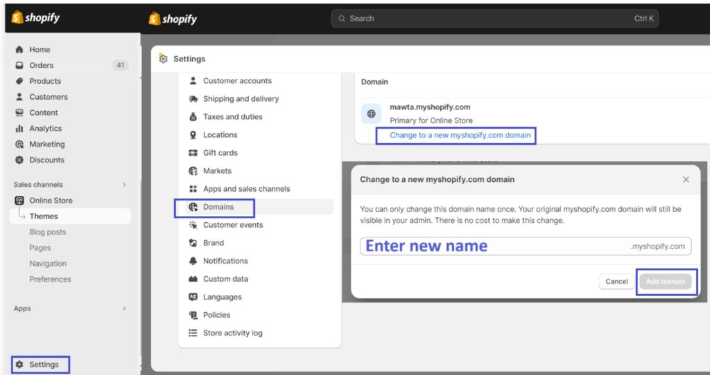Close the change domain dialog with X
Viewport: 710px width, 375px height.
686,179
